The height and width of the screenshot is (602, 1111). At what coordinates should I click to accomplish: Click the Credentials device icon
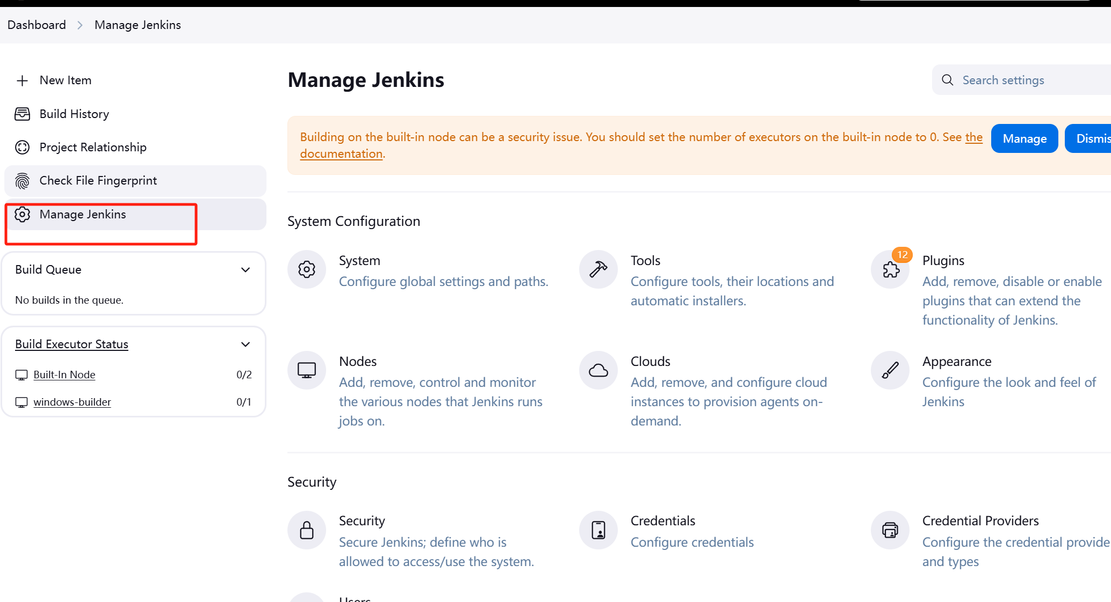(598, 530)
